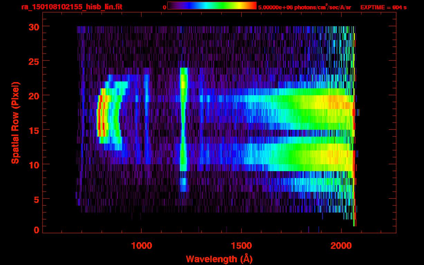Click the filename title ra_150108102155_hisb_lin.fit

click(71, 7)
